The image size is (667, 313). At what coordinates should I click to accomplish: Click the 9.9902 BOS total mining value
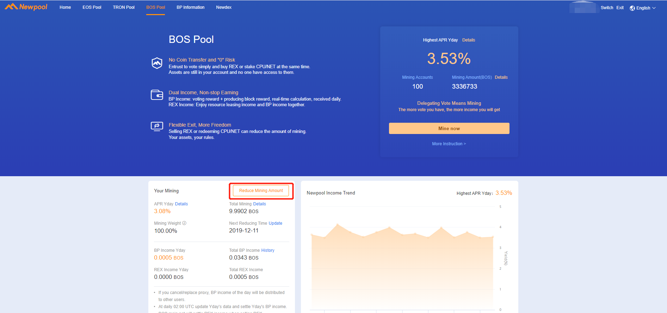pyautogui.click(x=244, y=211)
